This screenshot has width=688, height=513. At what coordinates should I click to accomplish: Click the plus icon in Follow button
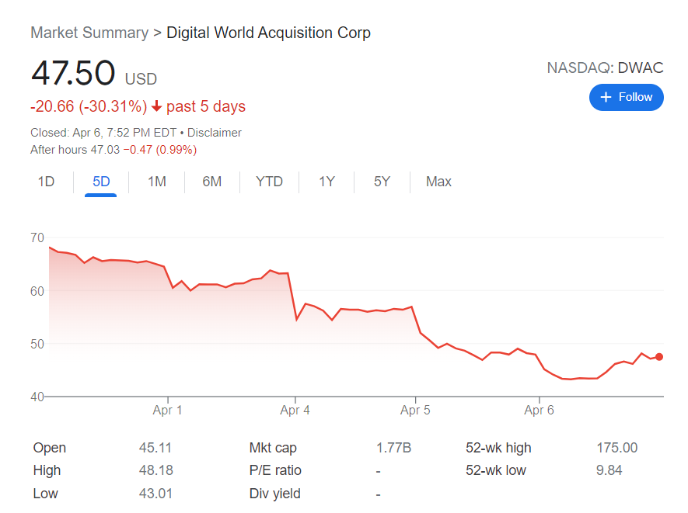coord(606,97)
